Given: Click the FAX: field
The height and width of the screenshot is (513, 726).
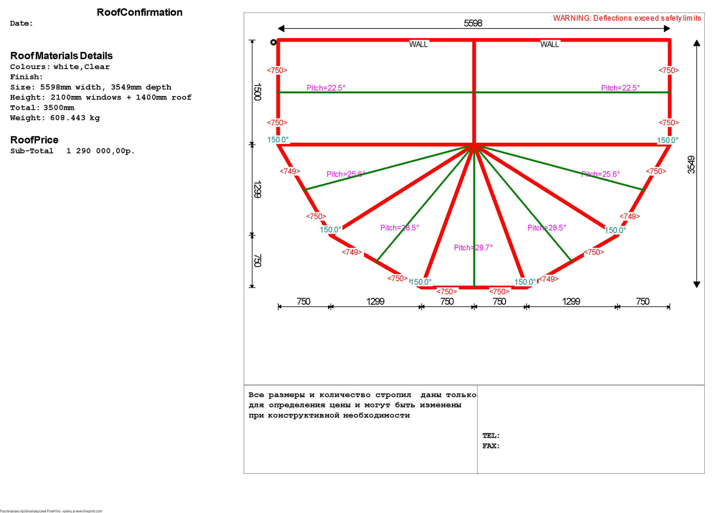Looking at the screenshot, I should (x=491, y=446).
